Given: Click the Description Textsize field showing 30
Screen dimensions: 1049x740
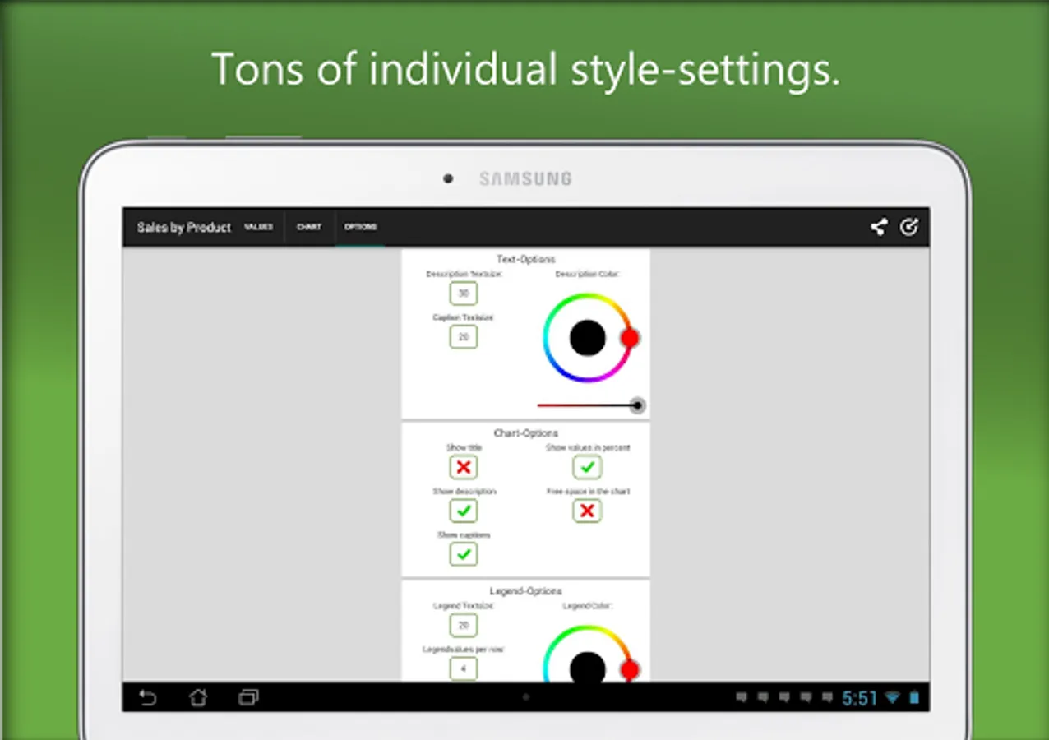Looking at the screenshot, I should [464, 294].
